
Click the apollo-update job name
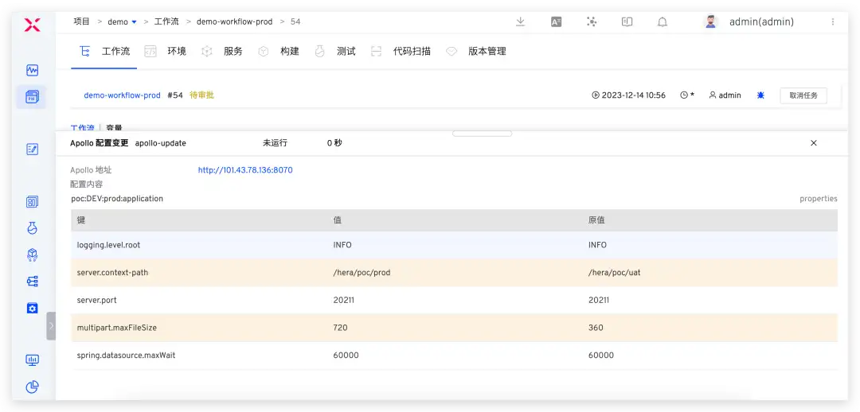(161, 143)
